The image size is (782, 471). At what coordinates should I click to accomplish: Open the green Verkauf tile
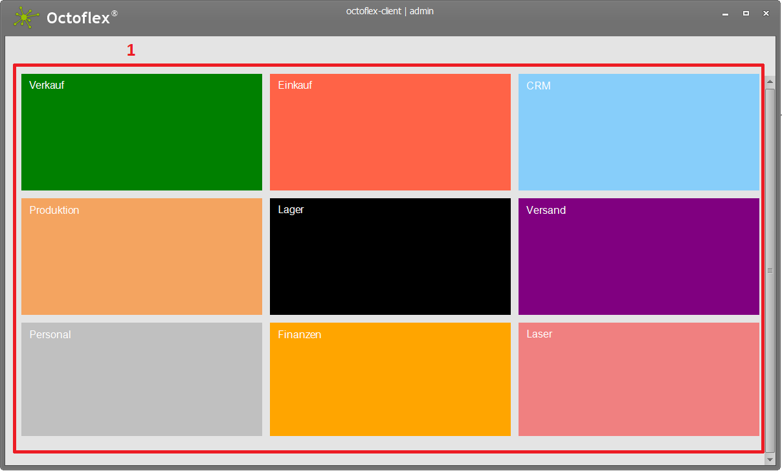tap(141, 132)
